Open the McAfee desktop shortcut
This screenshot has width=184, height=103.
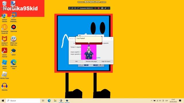coord(5,41)
